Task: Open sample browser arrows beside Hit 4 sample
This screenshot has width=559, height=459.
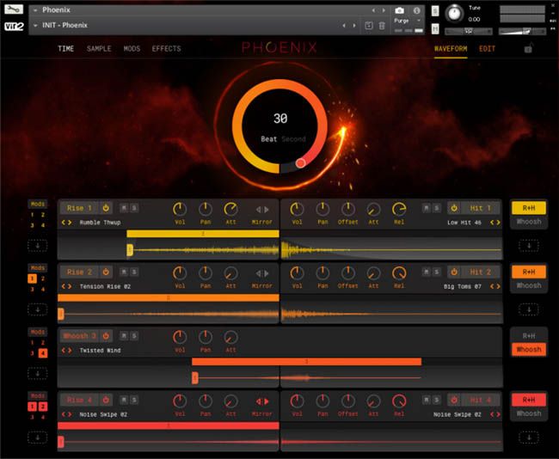Action: coord(494,414)
